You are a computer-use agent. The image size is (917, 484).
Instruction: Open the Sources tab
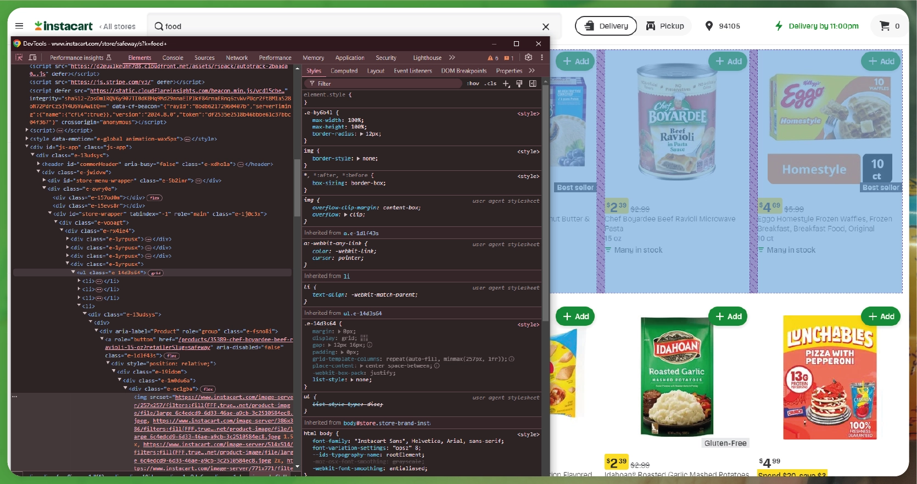coord(204,58)
